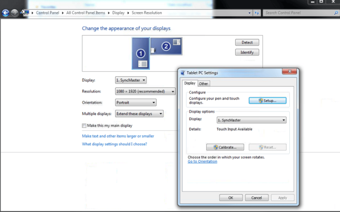Click the magnifier in the Control Panel search box
Viewport: 340px width, 212px height.
[336, 13]
